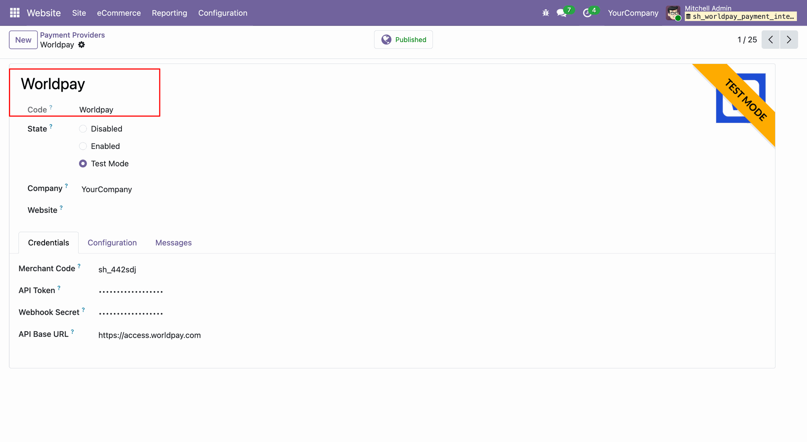Show help tooltip for API Base URL

click(72, 331)
